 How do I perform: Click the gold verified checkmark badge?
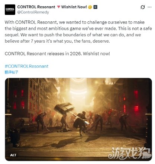[90, 7]
